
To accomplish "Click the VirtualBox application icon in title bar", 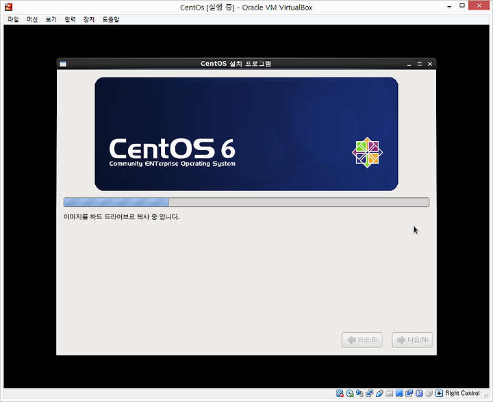I will (8, 7).
